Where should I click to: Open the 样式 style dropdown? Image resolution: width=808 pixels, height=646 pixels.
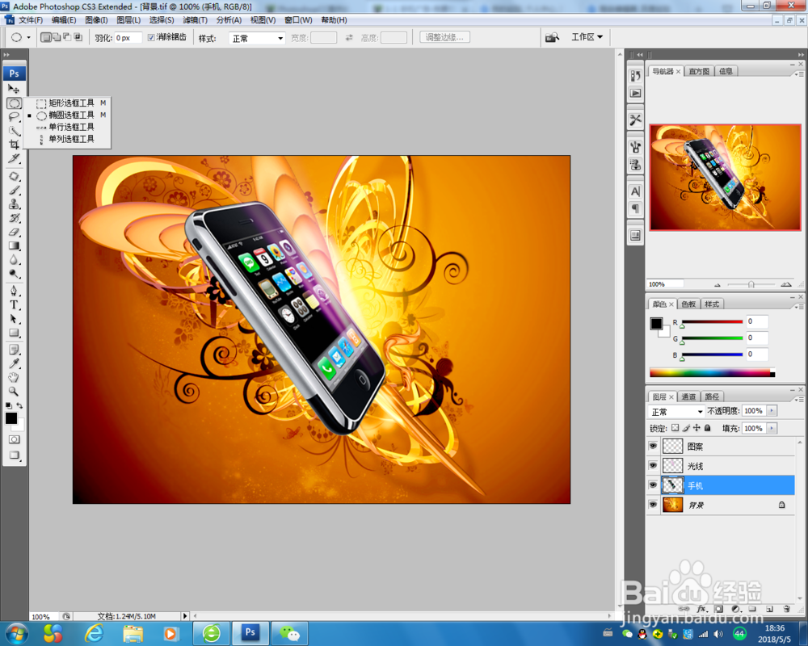click(x=257, y=38)
